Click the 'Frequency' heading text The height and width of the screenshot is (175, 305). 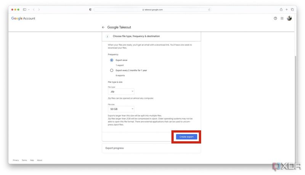113,55
